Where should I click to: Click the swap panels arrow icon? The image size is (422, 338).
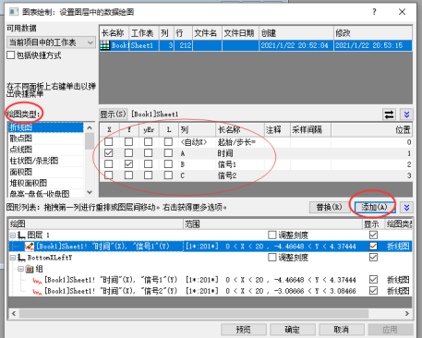(x=389, y=115)
